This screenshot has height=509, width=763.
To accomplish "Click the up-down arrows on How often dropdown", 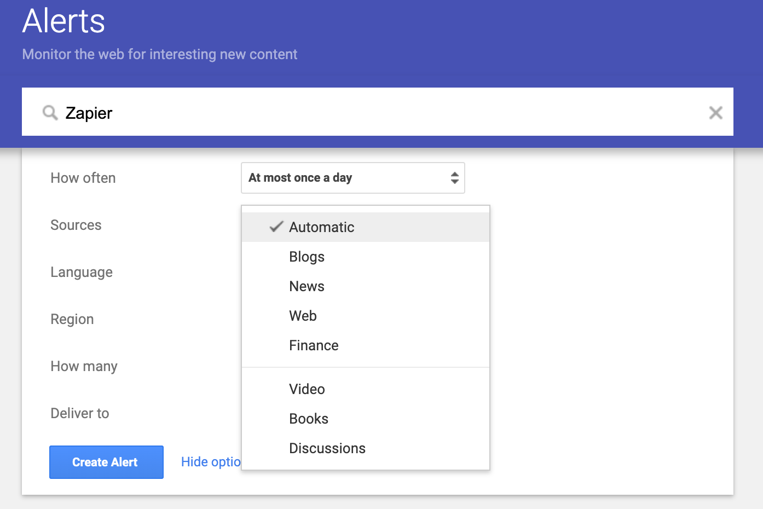I will pos(454,178).
